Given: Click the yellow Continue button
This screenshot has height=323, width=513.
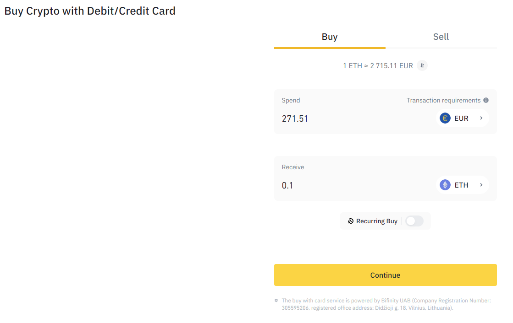Looking at the screenshot, I should tap(386, 275).
